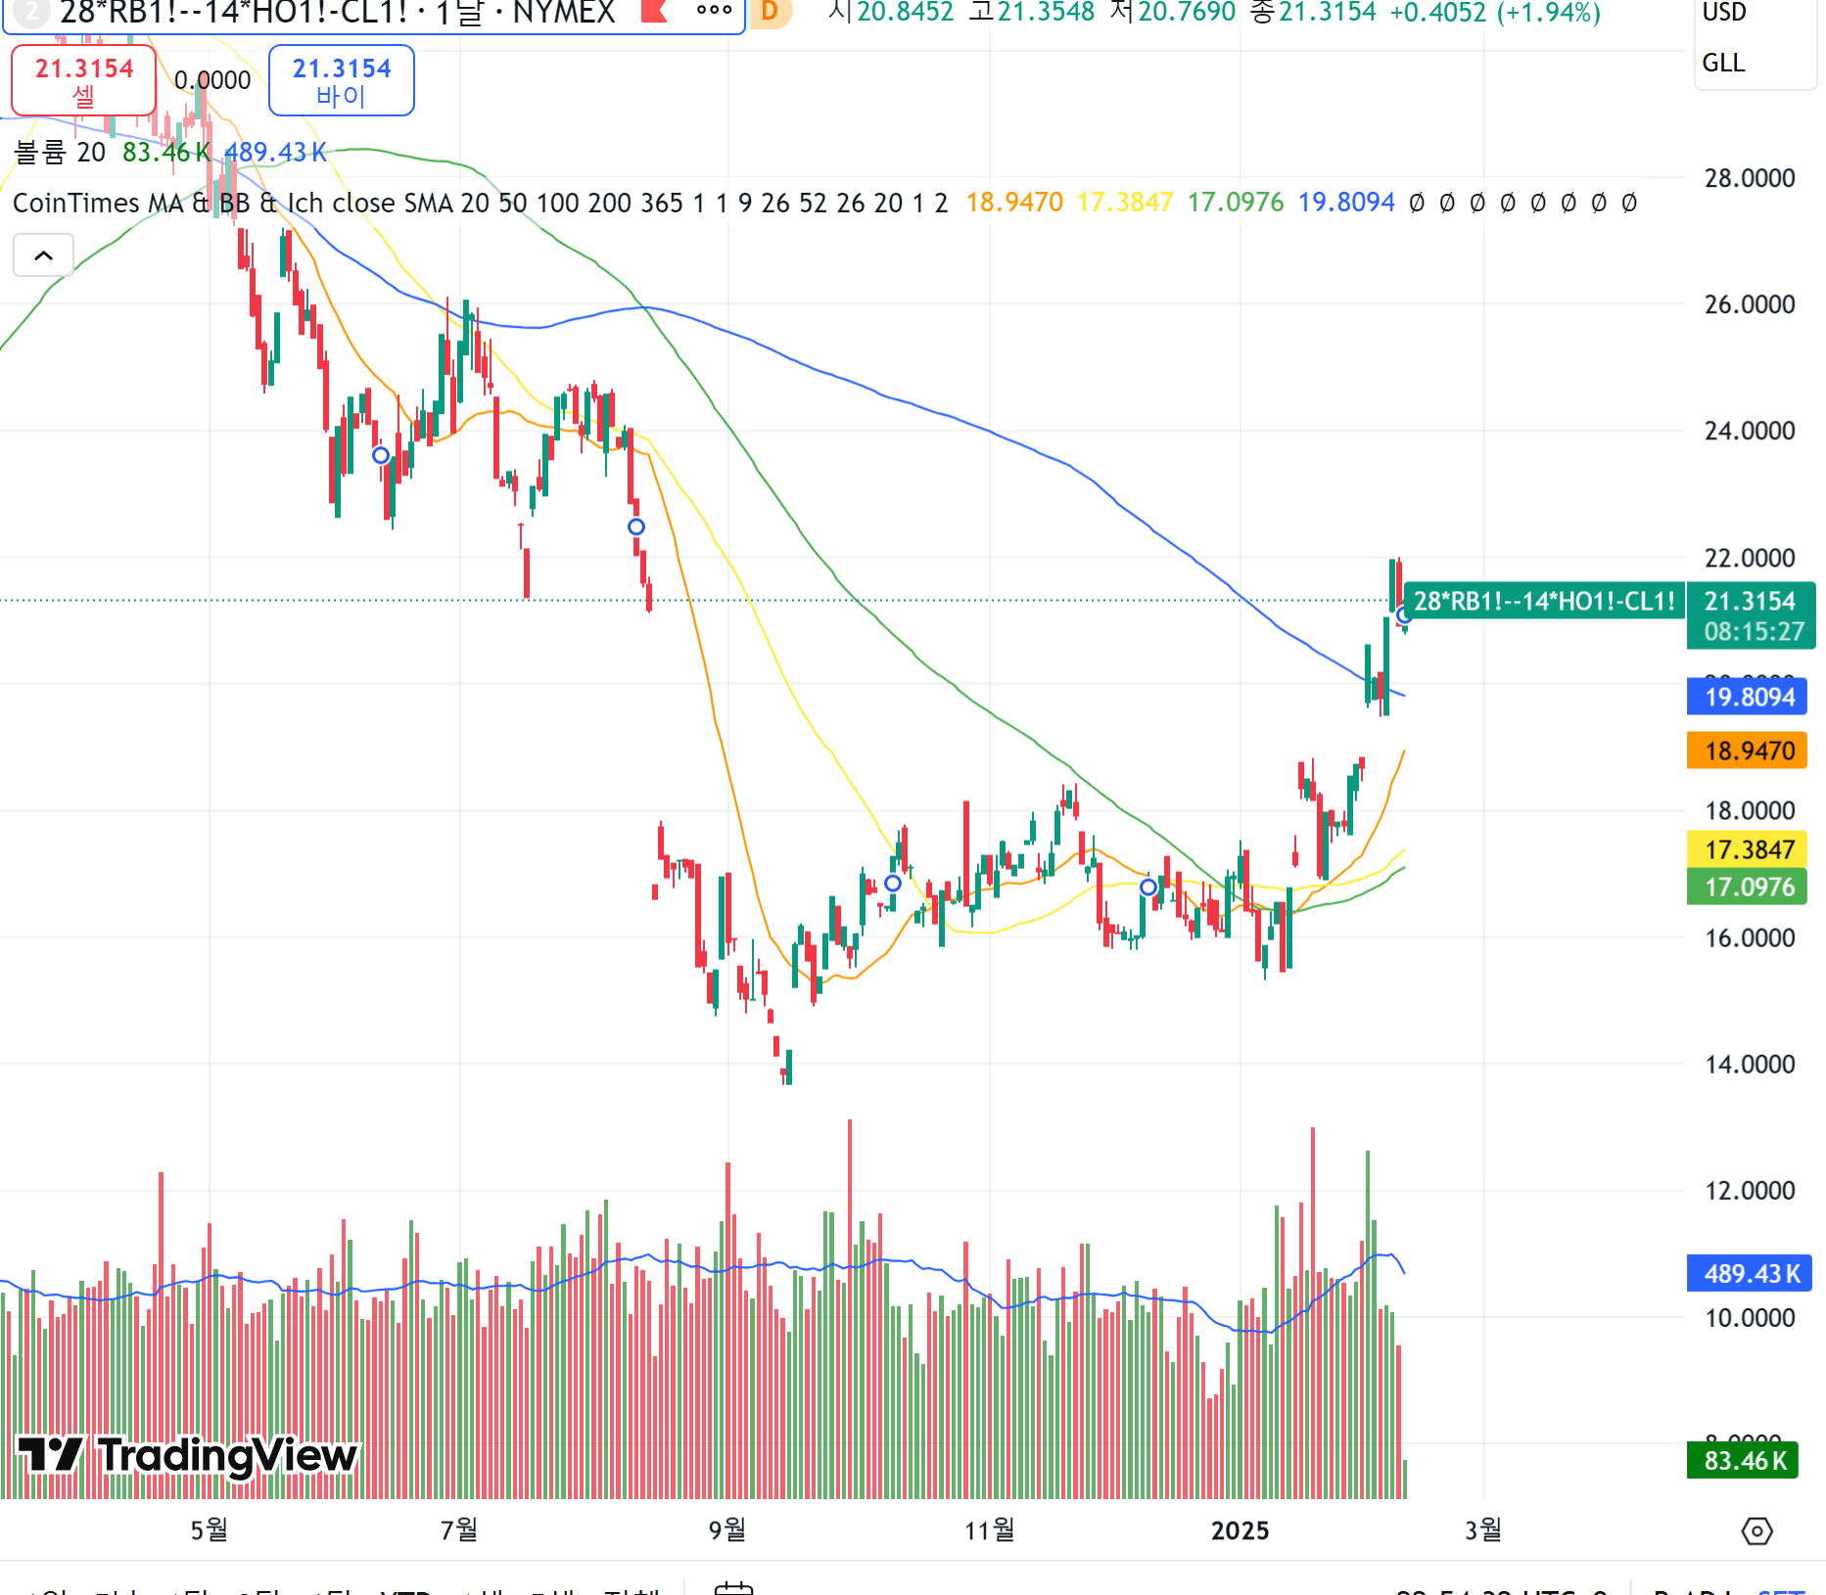
Task: Open the USD currency selector
Action: pyautogui.click(x=1723, y=13)
